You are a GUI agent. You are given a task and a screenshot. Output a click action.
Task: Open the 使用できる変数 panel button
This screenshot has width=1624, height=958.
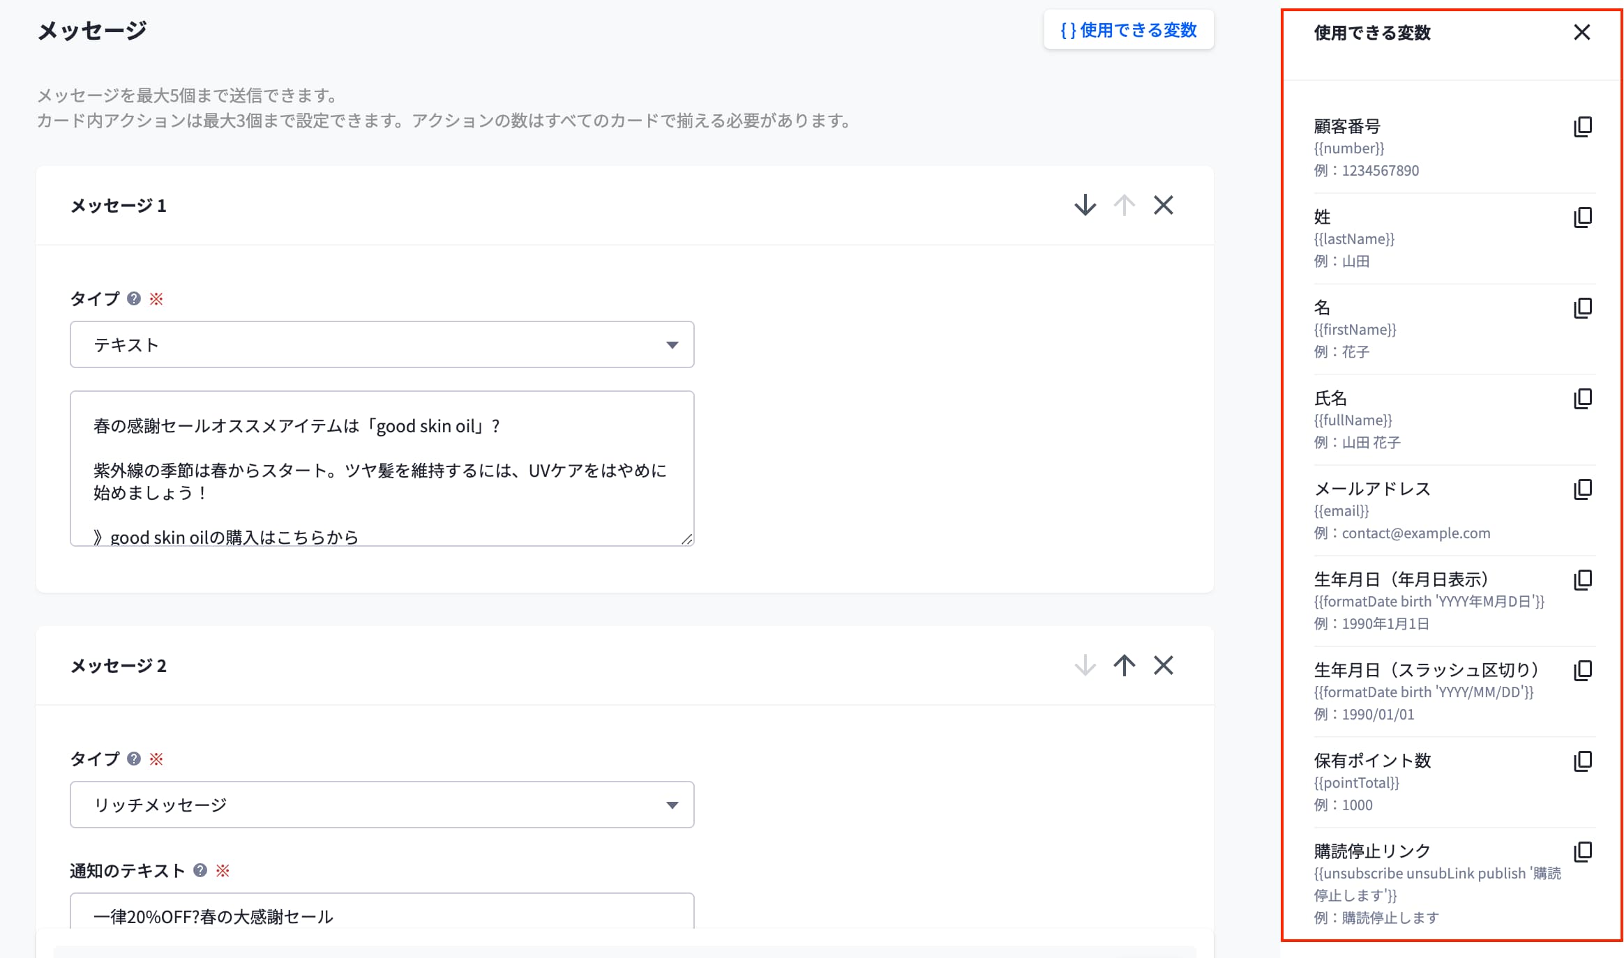point(1129,30)
